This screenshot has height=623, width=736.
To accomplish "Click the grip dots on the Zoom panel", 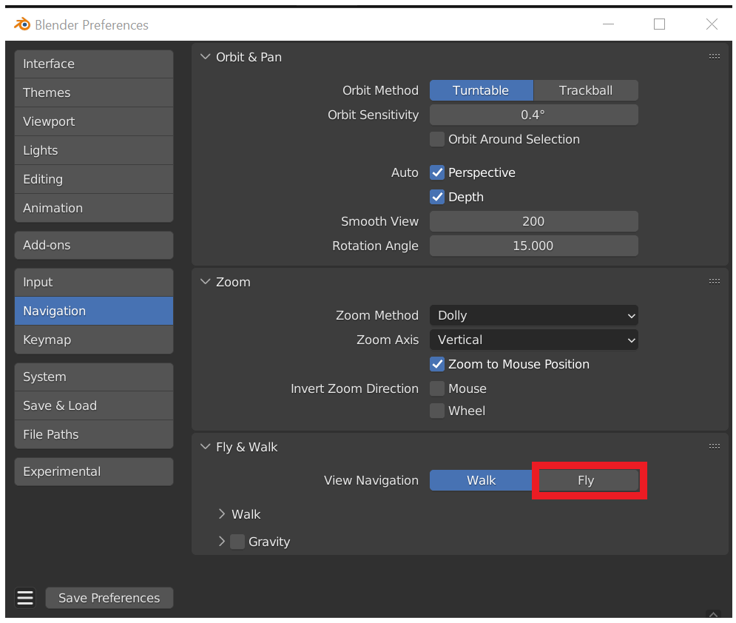I will [714, 281].
